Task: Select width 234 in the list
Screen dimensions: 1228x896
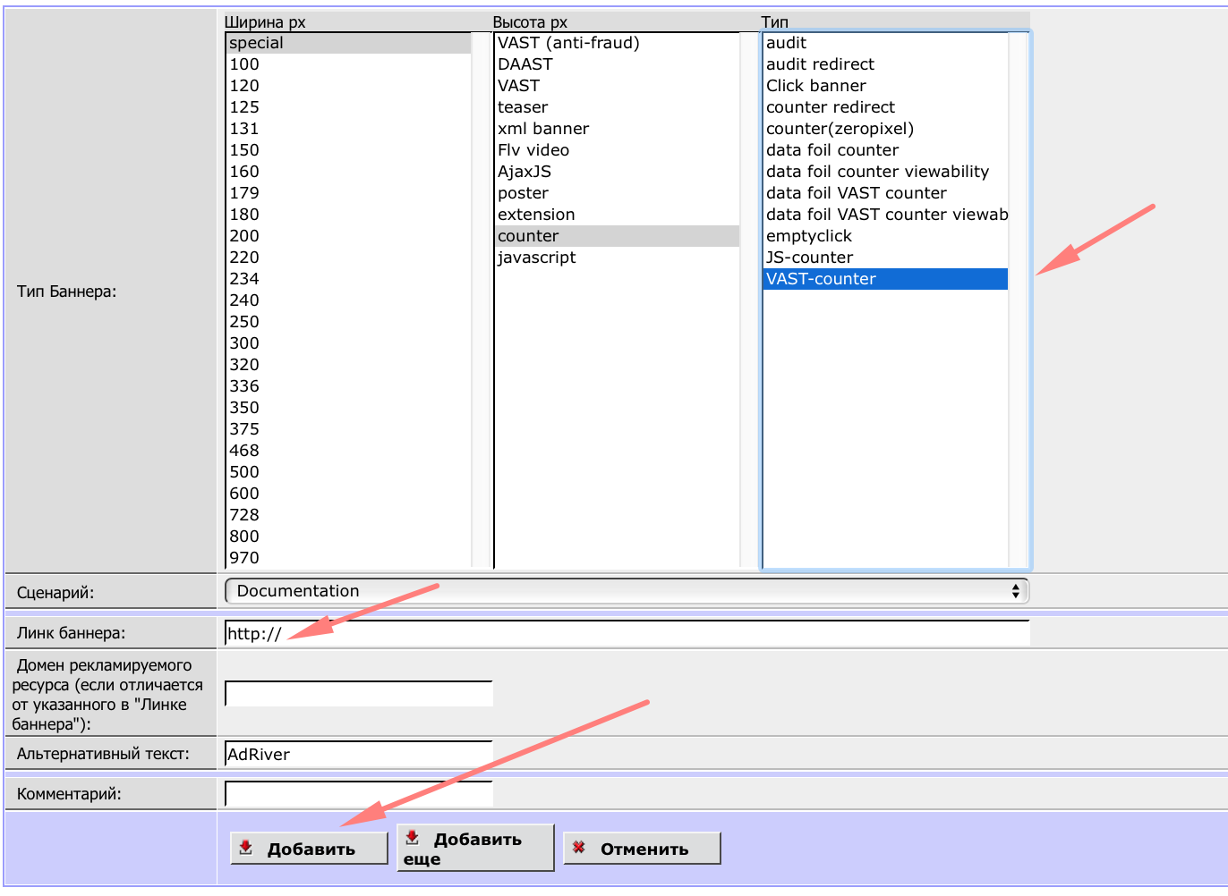Action: pyautogui.click(x=348, y=279)
